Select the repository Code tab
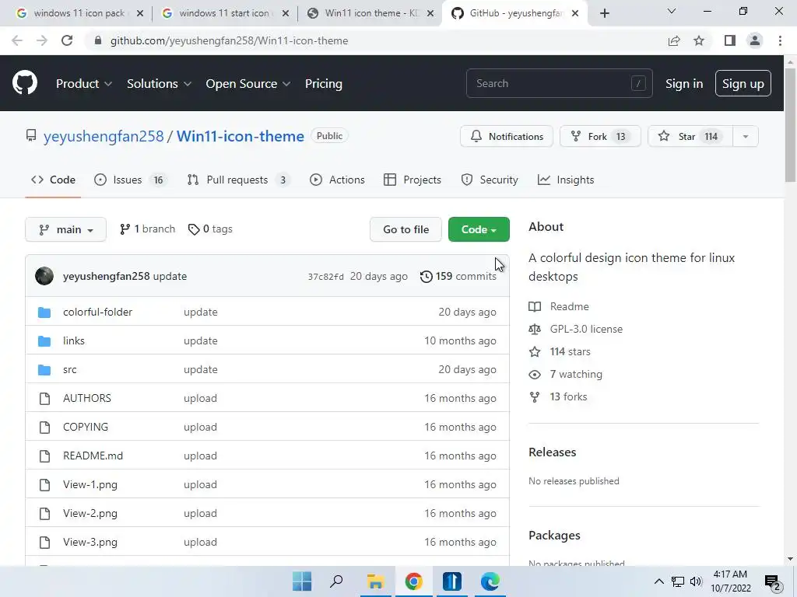The height and width of the screenshot is (597, 797). [53, 180]
